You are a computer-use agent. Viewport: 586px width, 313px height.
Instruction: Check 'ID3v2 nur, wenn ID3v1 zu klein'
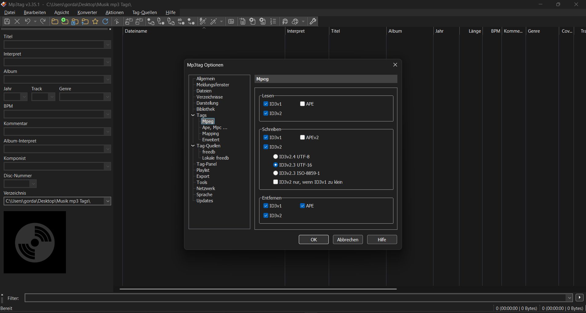tap(276, 182)
